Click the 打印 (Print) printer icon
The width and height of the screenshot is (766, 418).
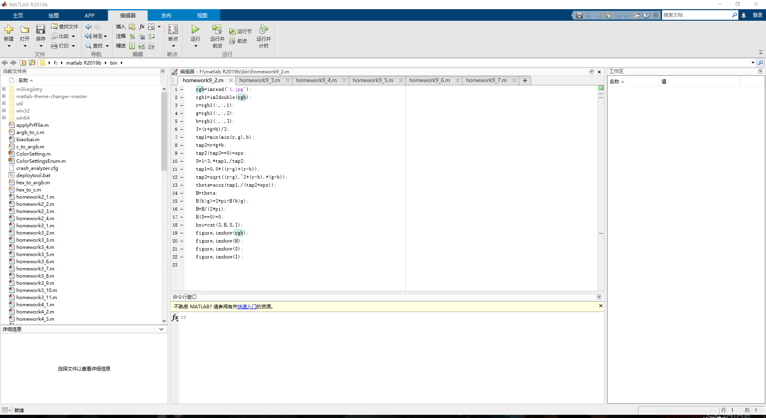pyautogui.click(x=54, y=46)
